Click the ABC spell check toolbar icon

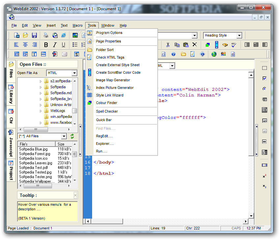[x=234, y=45]
